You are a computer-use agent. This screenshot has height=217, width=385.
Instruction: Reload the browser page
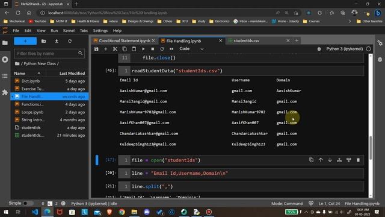point(18,13)
